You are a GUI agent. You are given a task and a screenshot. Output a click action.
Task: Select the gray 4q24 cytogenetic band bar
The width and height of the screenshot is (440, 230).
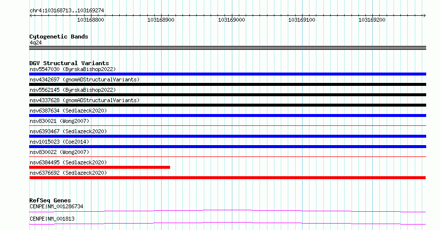[227, 48]
